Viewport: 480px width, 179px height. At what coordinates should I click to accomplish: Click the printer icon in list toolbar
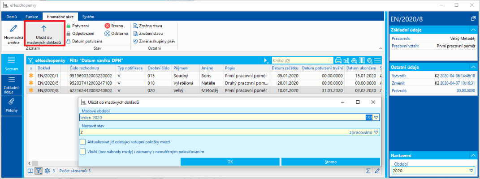pyautogui.click(x=338, y=60)
